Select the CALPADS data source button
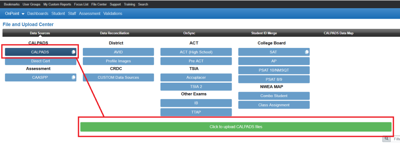Screen dimensions: 400x145 (41, 52)
